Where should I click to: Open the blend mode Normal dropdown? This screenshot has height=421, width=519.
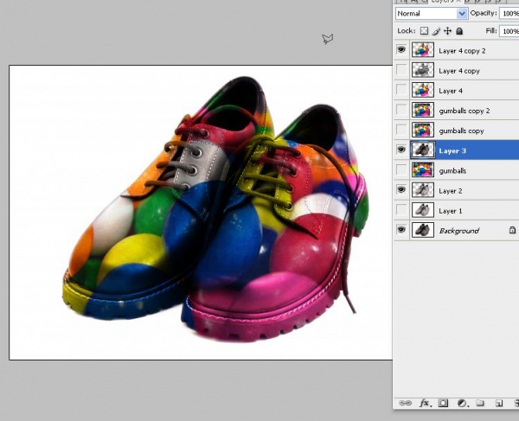[x=432, y=14]
